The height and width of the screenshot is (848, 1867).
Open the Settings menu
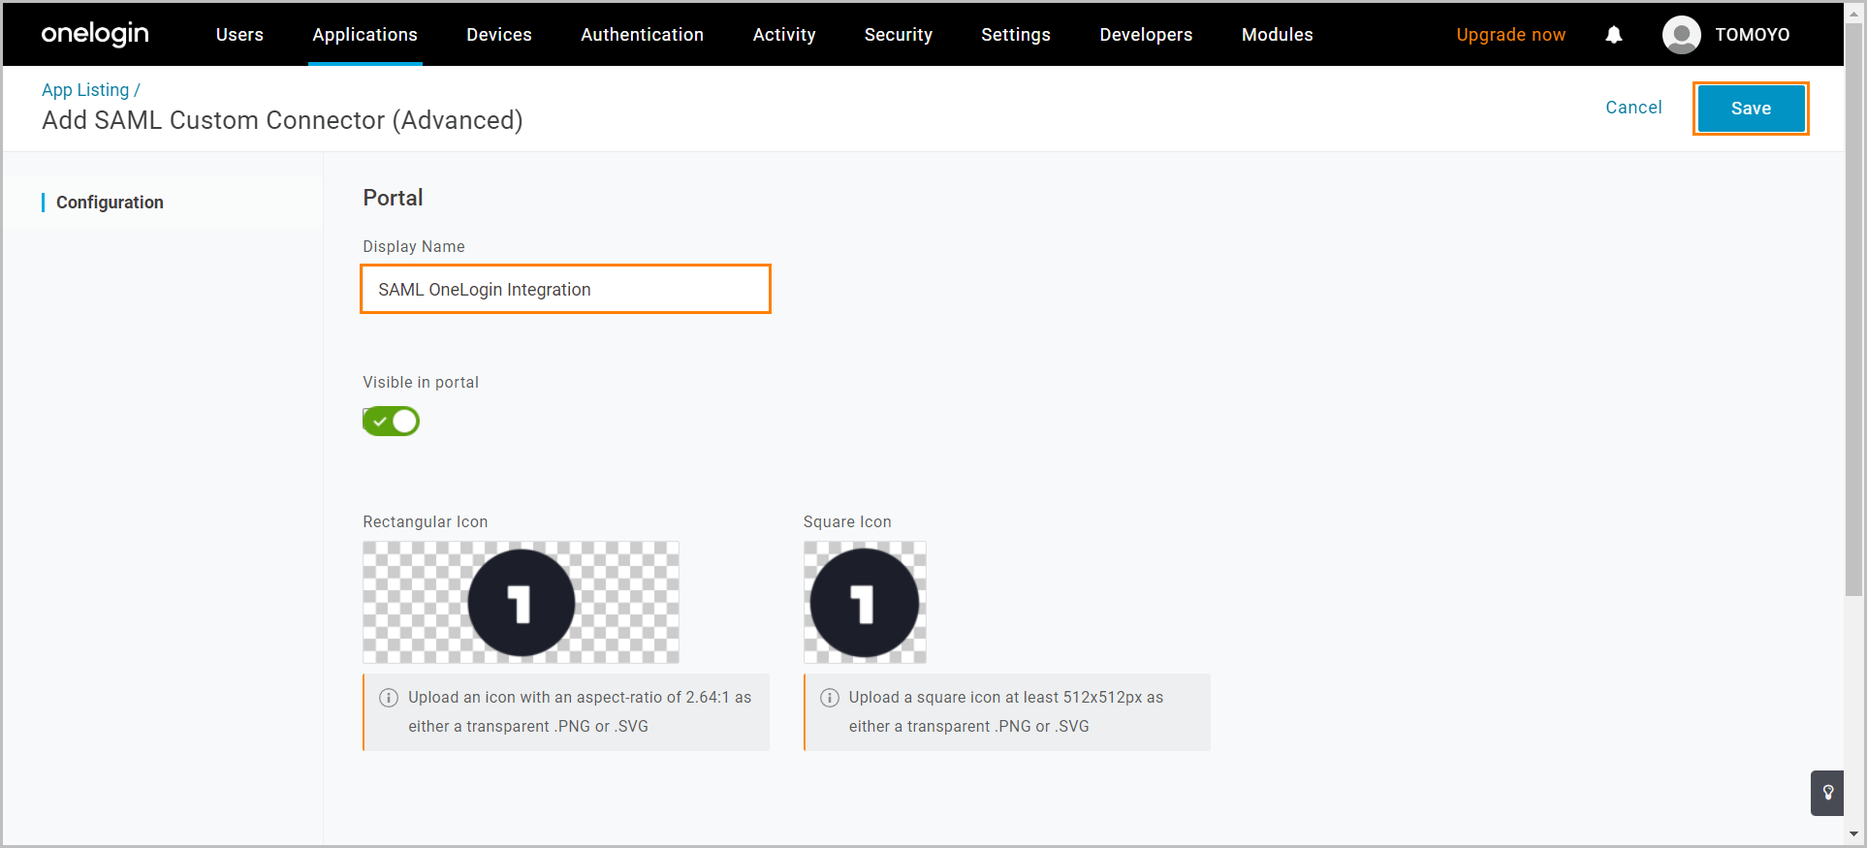(1016, 35)
